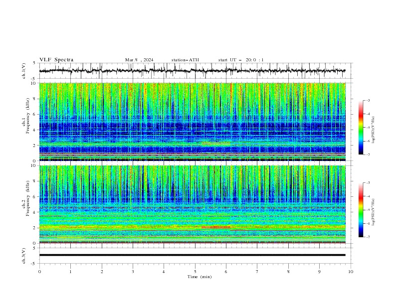Select the ch.2 "Frequency (kHz)" axis label

(27, 198)
